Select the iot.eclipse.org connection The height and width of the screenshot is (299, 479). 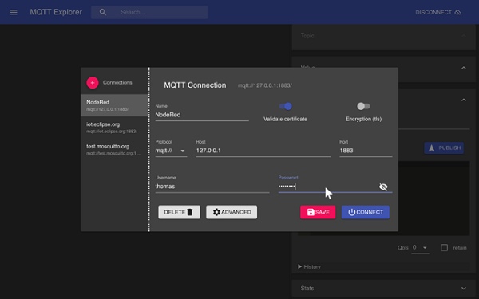[x=114, y=128]
